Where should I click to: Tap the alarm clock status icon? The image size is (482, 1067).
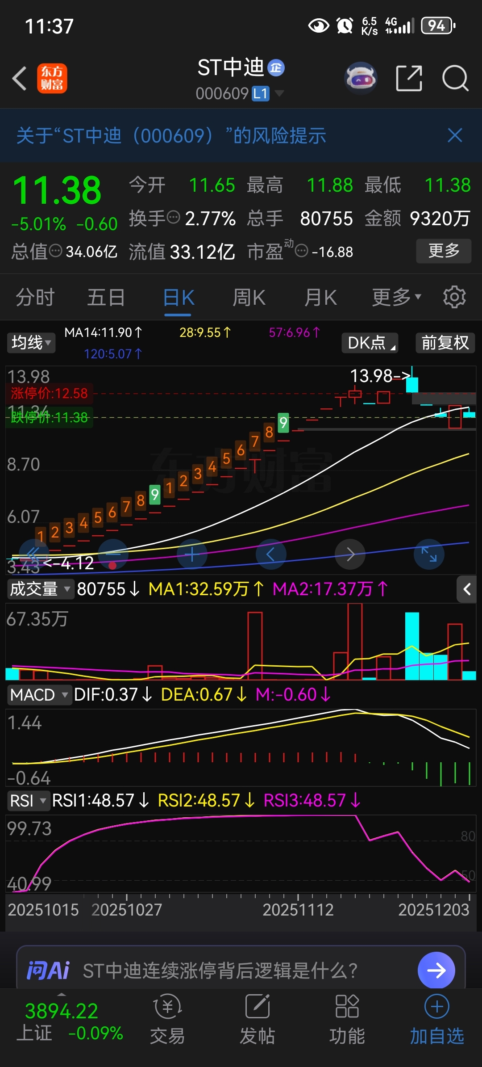click(x=345, y=25)
